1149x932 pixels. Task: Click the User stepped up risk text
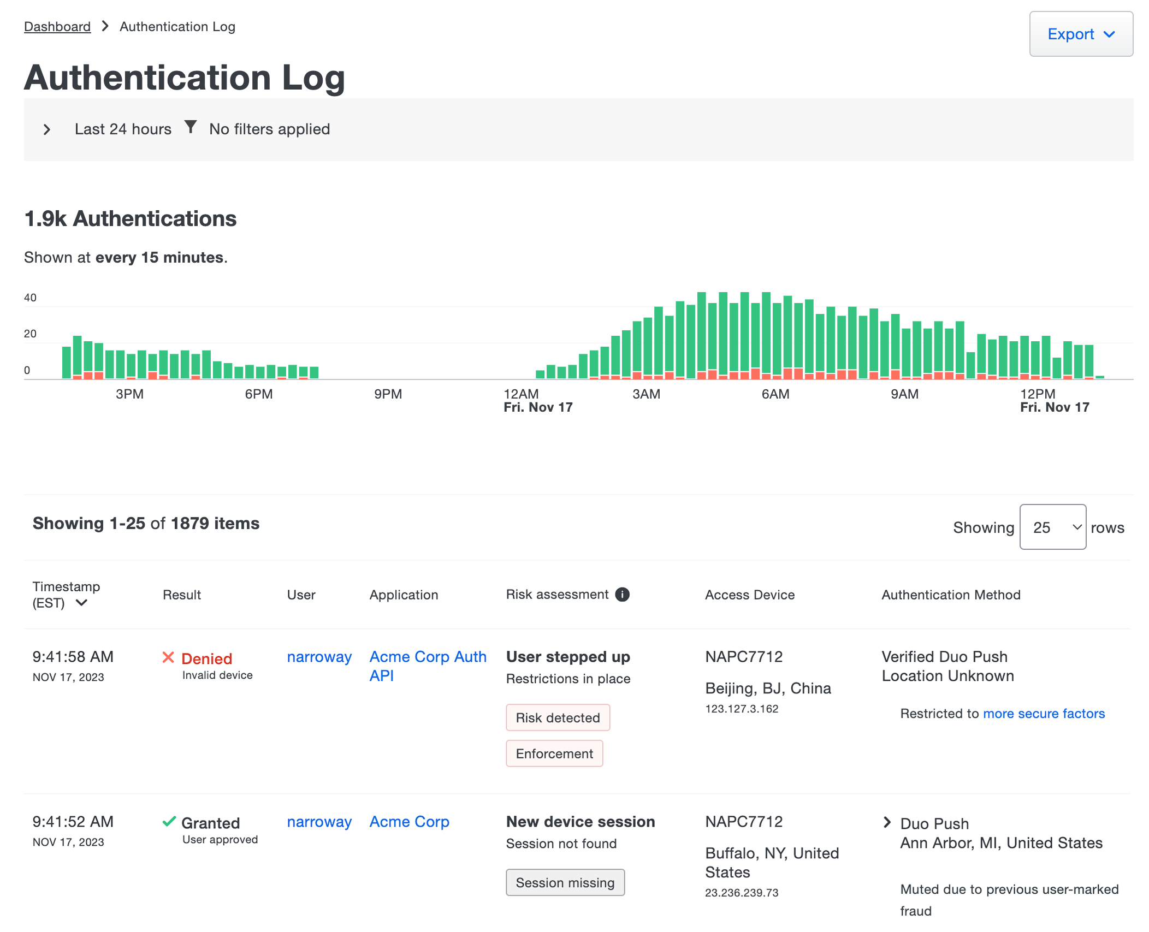[568, 656]
